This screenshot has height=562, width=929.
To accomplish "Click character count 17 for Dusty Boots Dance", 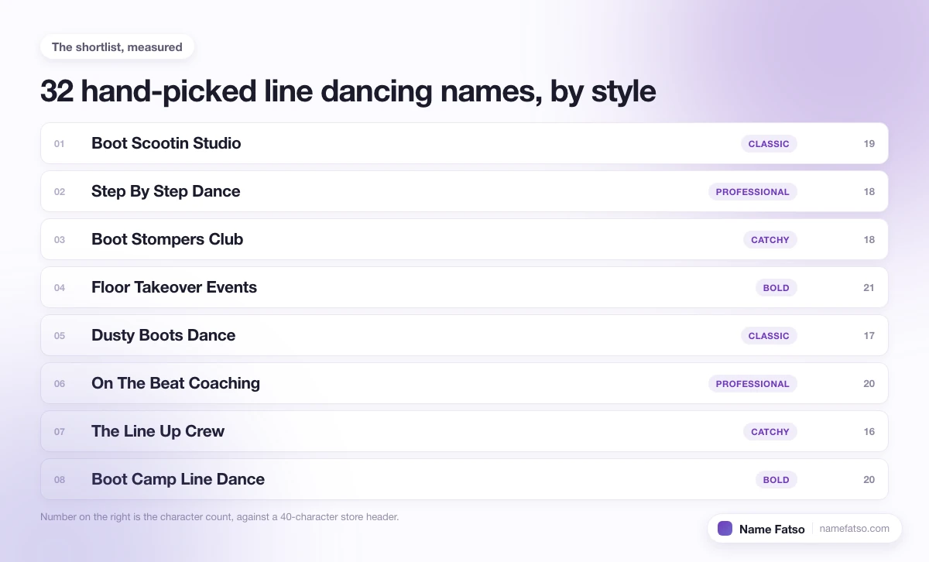I will click(869, 336).
